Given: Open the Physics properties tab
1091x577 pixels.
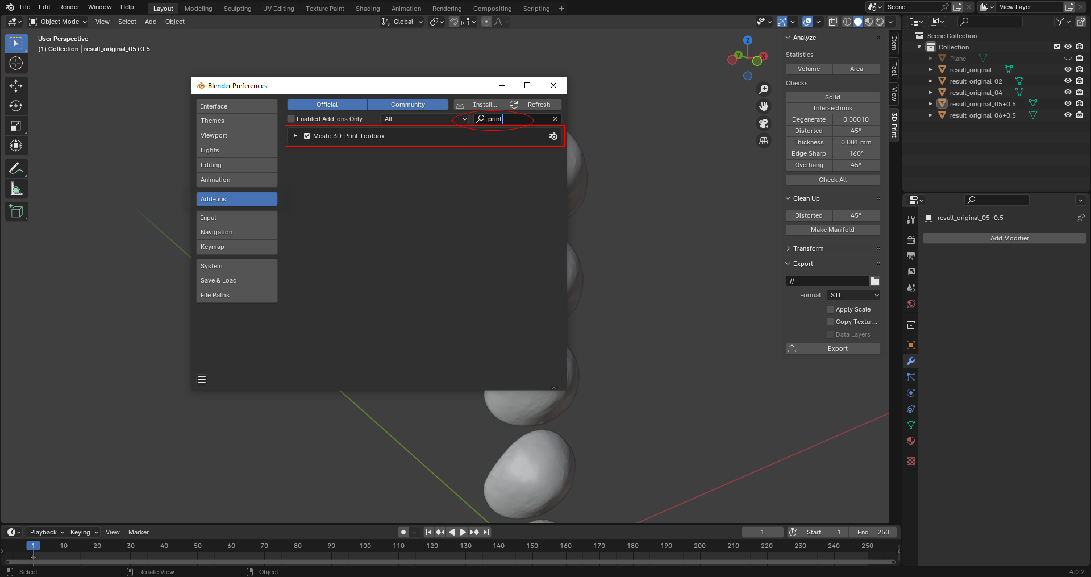Looking at the screenshot, I should [x=911, y=393].
